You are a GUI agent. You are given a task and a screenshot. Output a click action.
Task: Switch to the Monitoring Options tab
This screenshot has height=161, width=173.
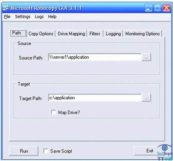[143, 34]
